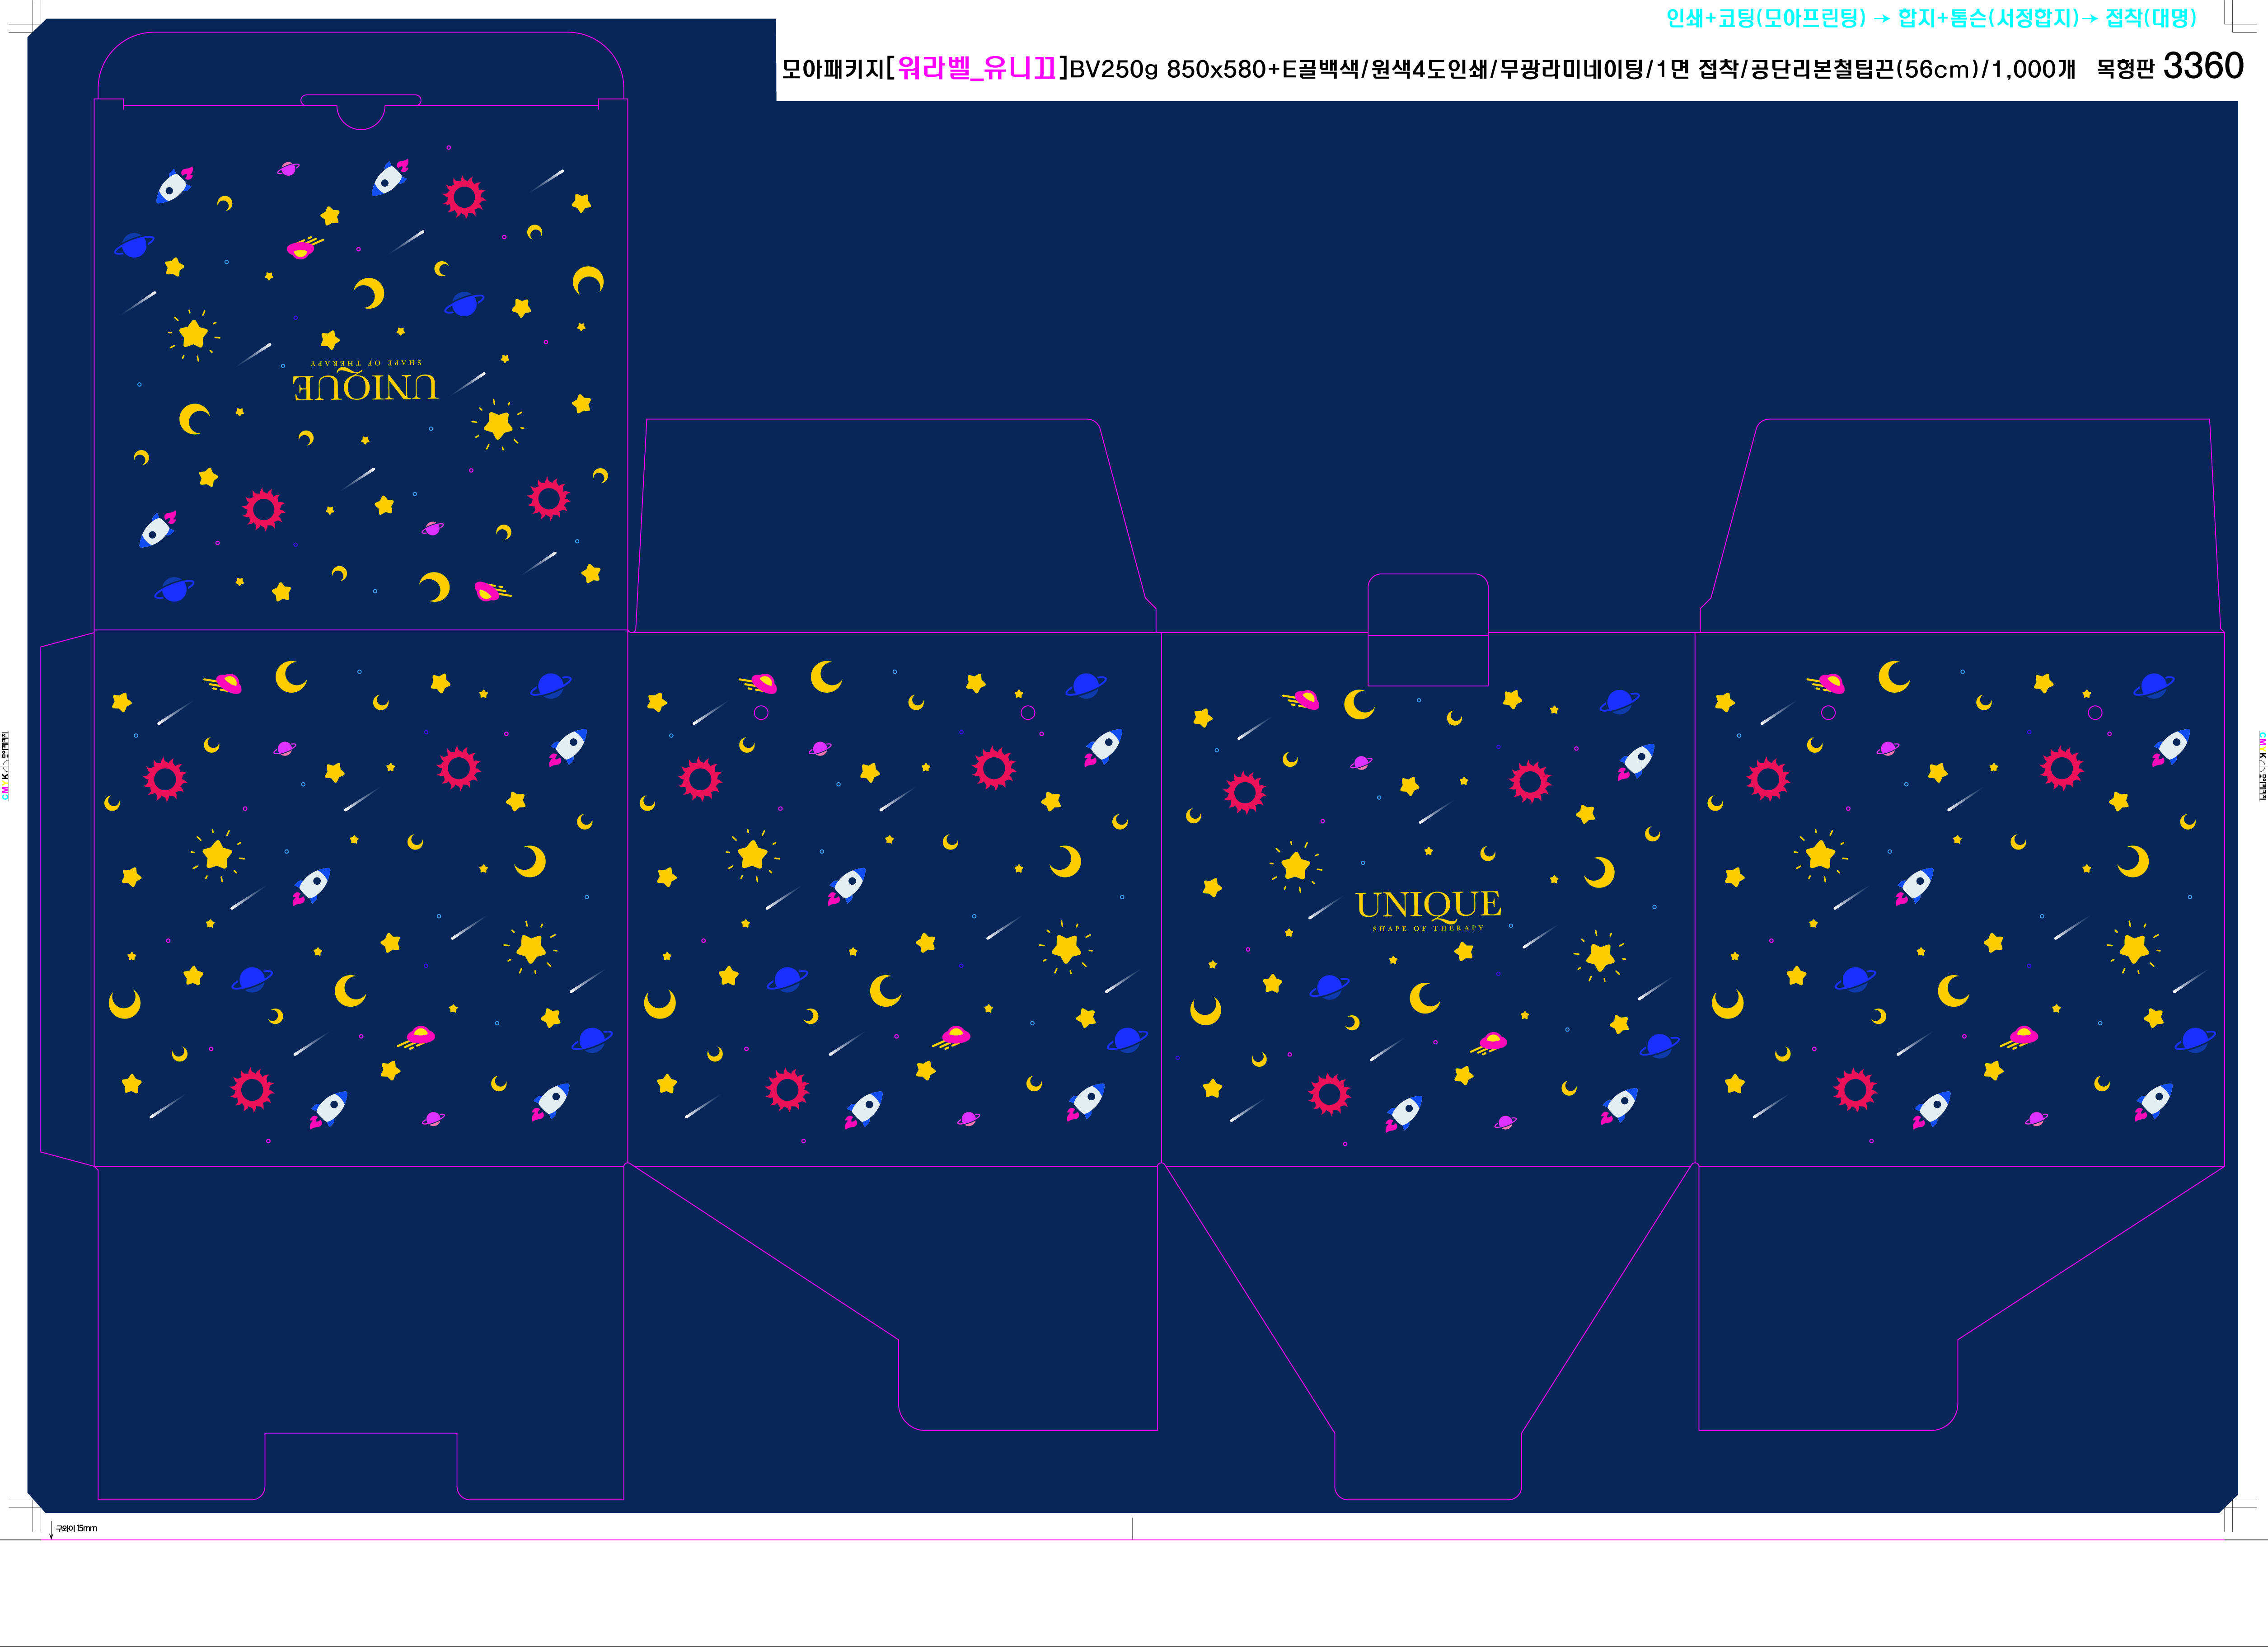The width and height of the screenshot is (2268, 1647).
Task: Click the narrow glue flap on far left
Action: click(x=68, y=900)
